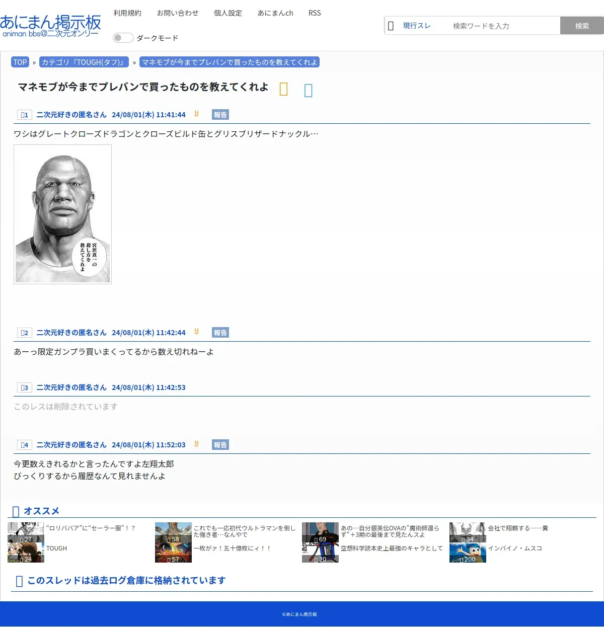Open thumbnail with 34 comments
Image resolution: width=604 pixels, height=627 pixels.
click(x=468, y=532)
